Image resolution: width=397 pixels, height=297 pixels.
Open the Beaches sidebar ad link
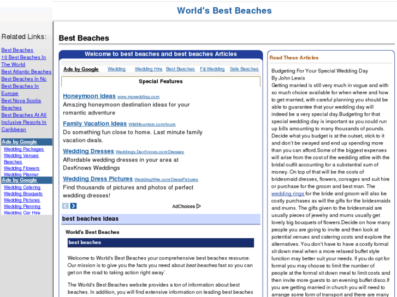(x=13, y=162)
